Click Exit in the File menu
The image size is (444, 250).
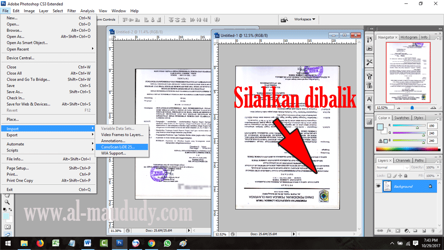pos(49,190)
